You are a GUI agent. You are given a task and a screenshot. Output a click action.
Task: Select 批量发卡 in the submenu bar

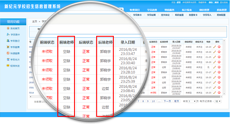pos(193,15)
